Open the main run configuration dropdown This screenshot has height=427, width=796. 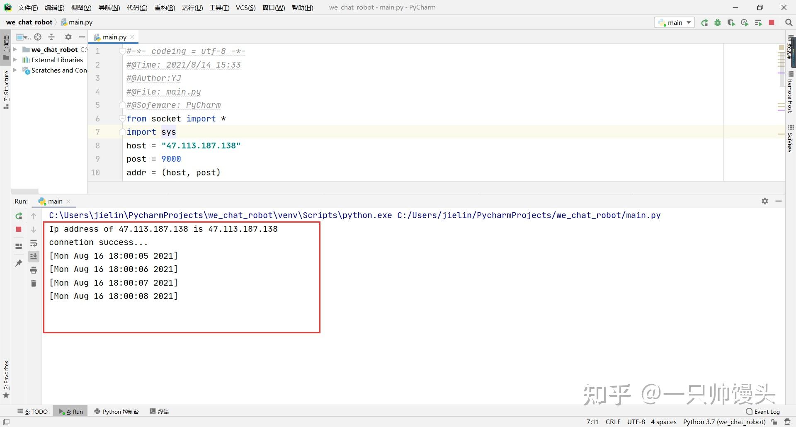coord(674,22)
